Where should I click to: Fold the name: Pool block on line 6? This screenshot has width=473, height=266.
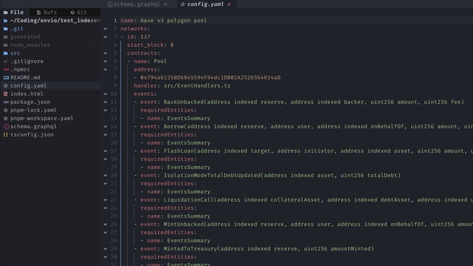point(106,61)
